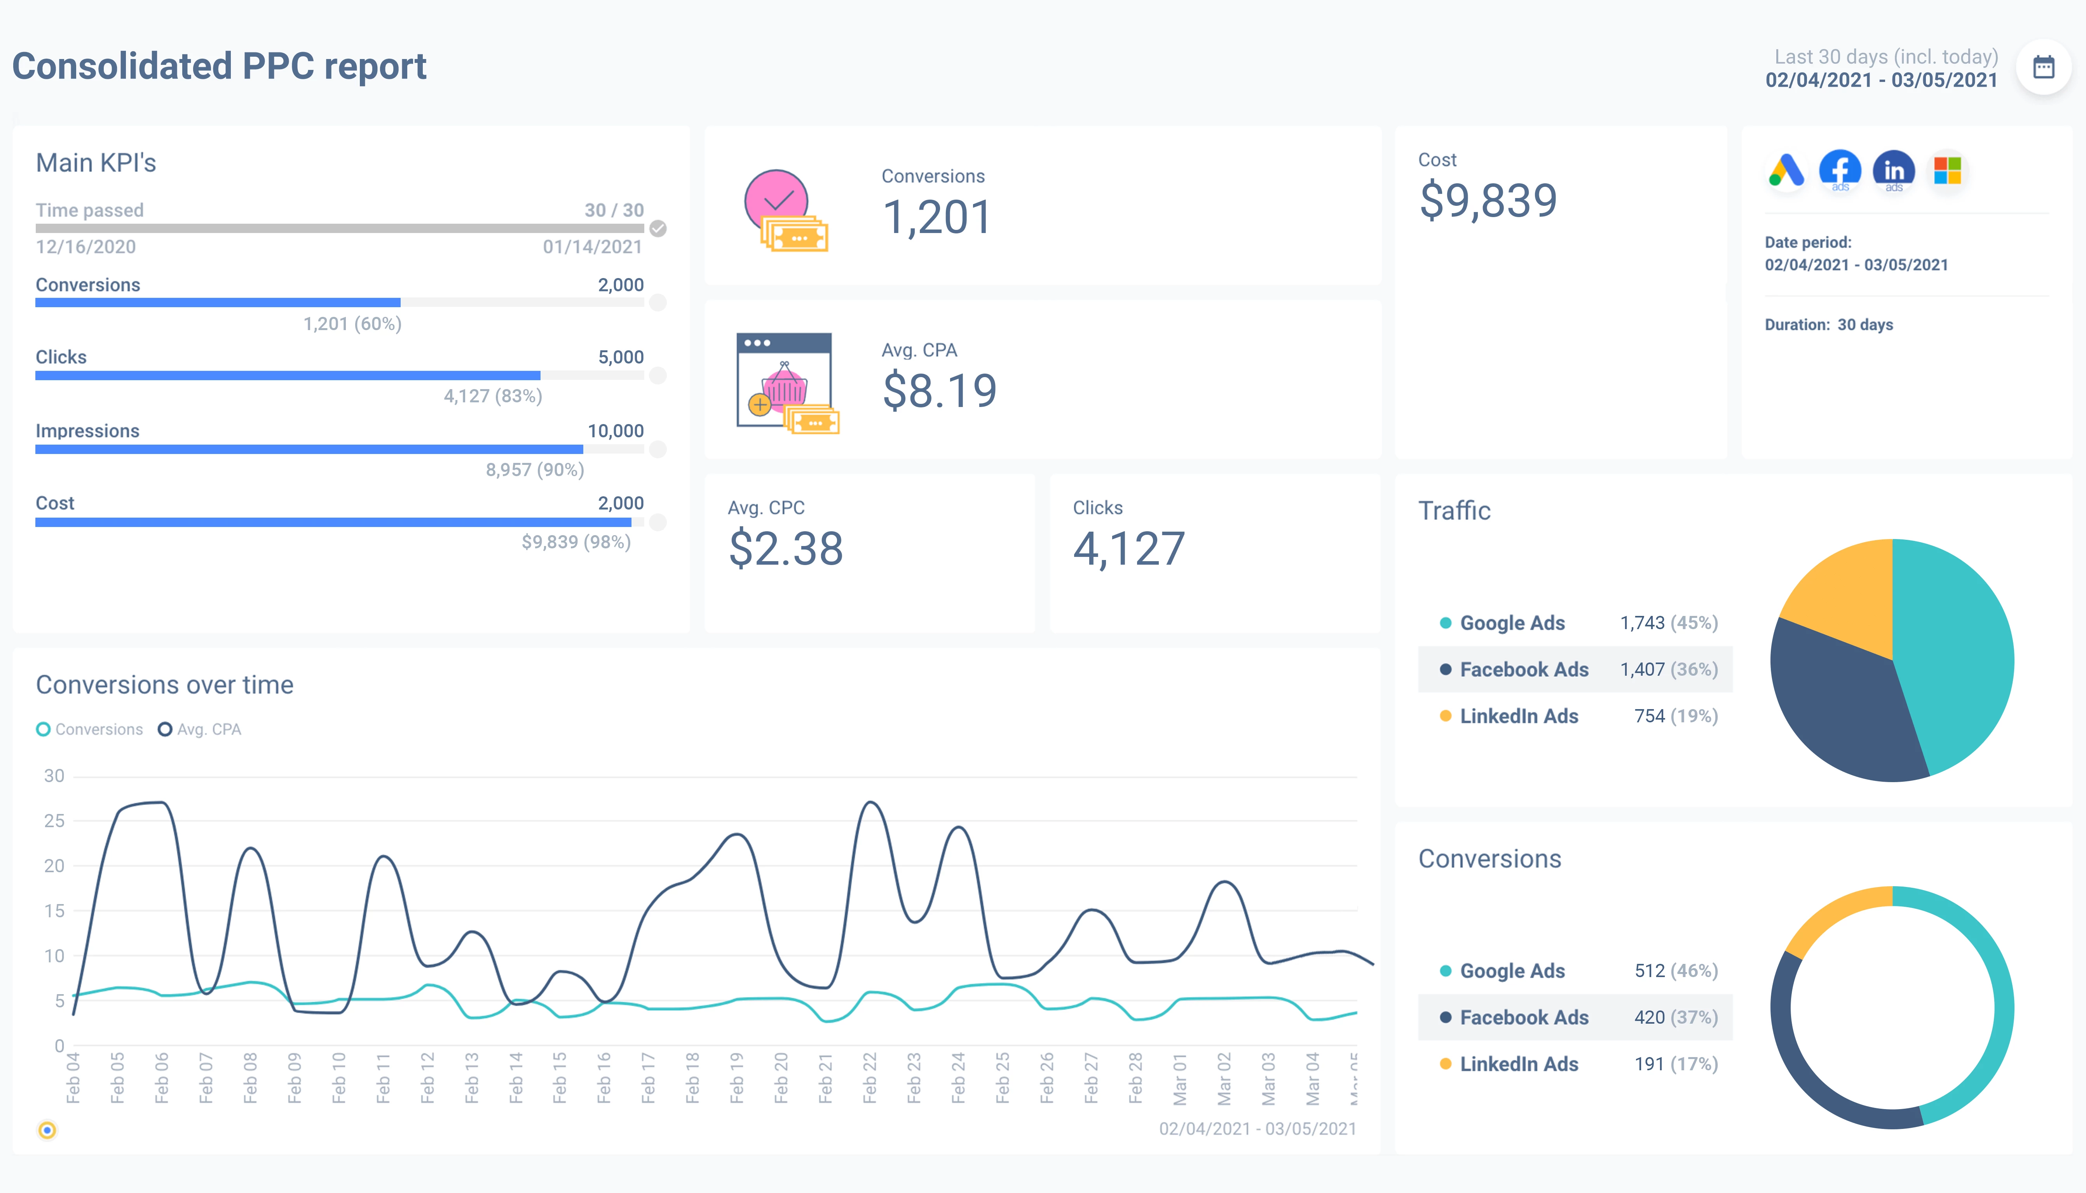The height and width of the screenshot is (1193, 2086).
Task: Click the Avg. CPA shopping basket icon
Action: pos(787,383)
